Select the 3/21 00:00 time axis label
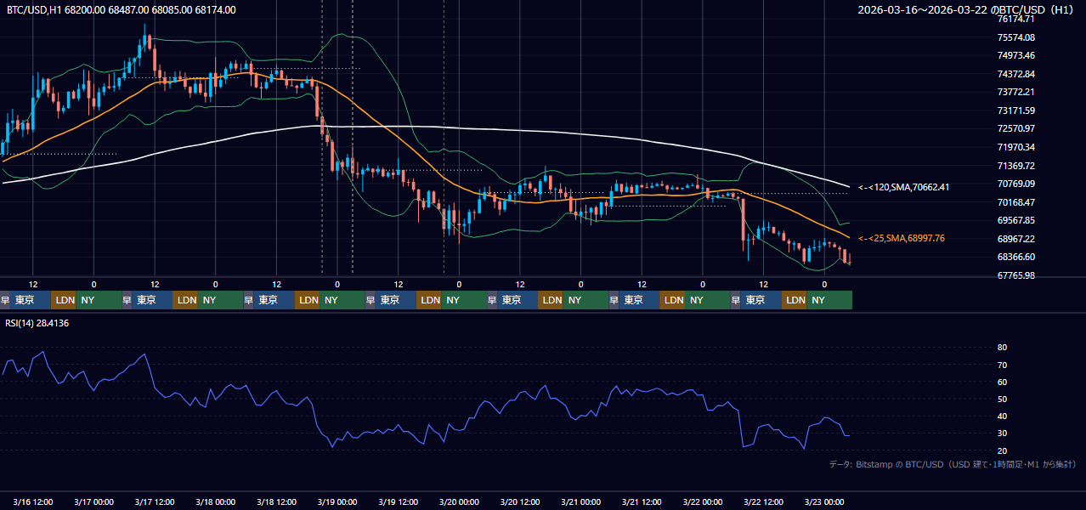1086x510 pixels. coord(581,501)
